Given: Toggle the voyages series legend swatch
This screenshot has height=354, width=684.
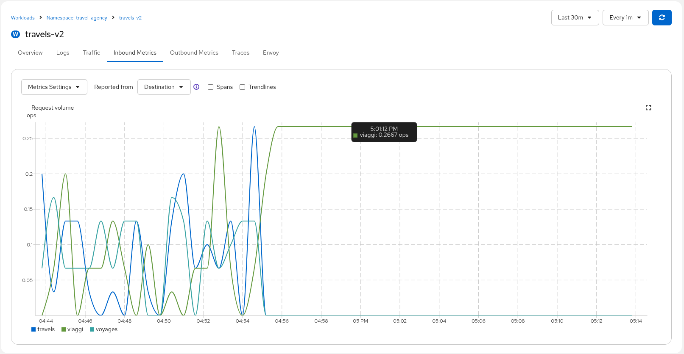Looking at the screenshot, I should click(92, 329).
